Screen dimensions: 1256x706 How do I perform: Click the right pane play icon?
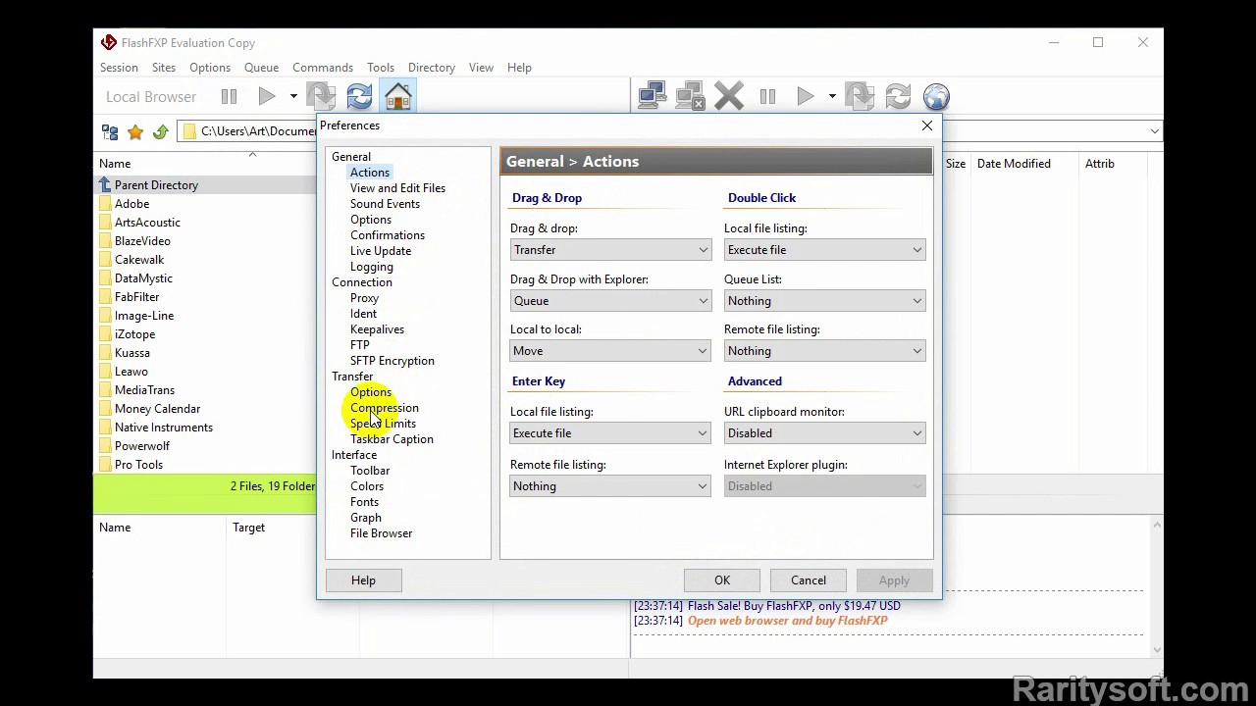(806, 96)
